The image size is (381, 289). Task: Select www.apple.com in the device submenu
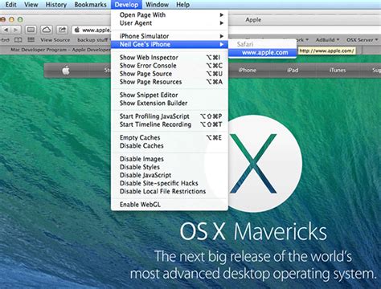point(263,53)
